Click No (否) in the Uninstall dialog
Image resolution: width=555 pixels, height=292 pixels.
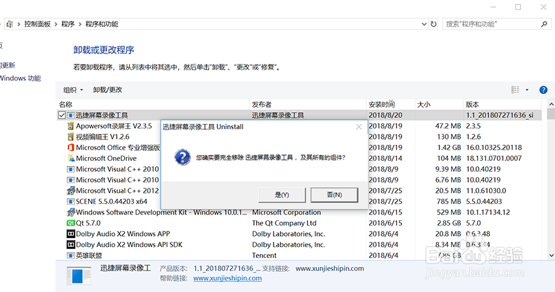point(334,195)
